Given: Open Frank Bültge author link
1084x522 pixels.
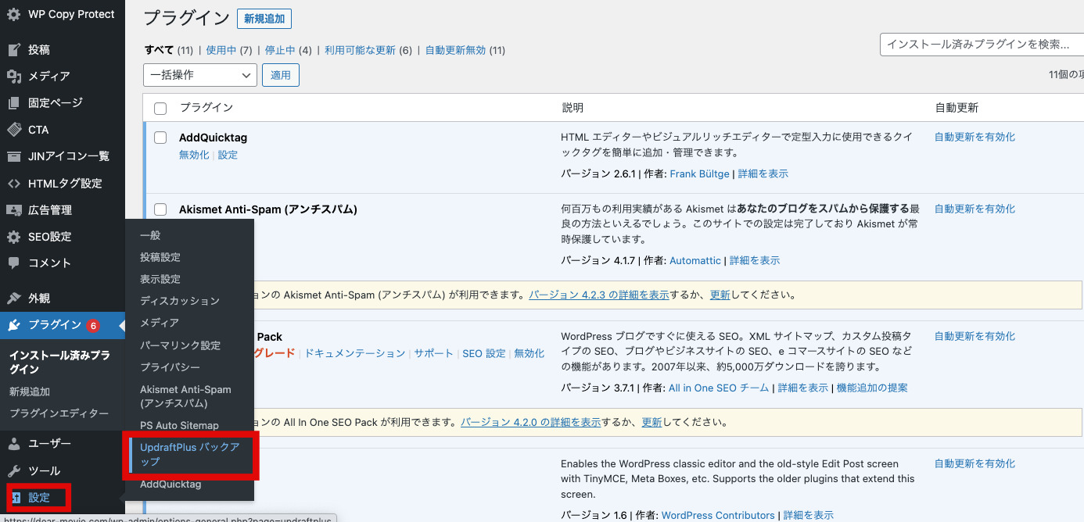Looking at the screenshot, I should tap(700, 173).
